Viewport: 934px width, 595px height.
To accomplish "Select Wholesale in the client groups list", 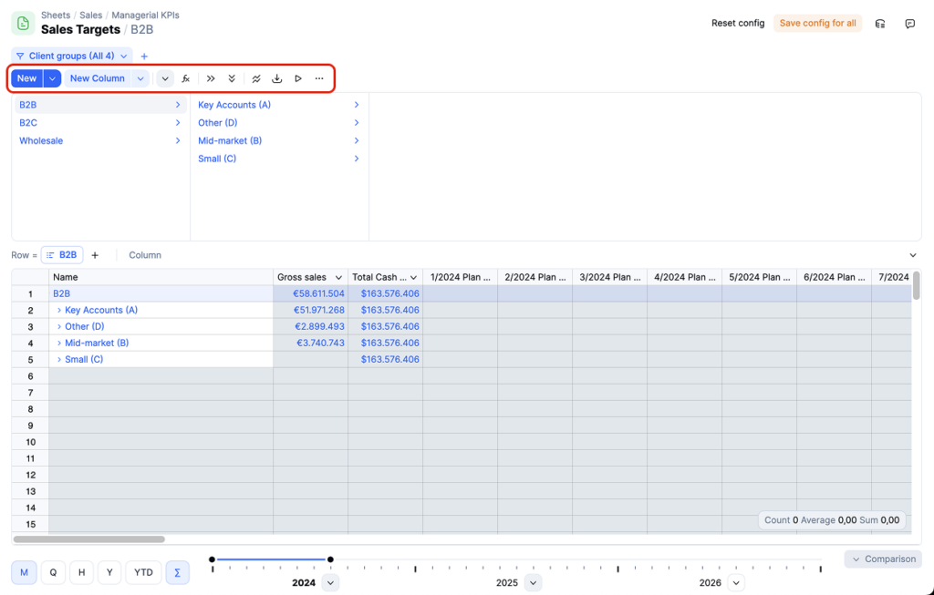I will (x=41, y=141).
